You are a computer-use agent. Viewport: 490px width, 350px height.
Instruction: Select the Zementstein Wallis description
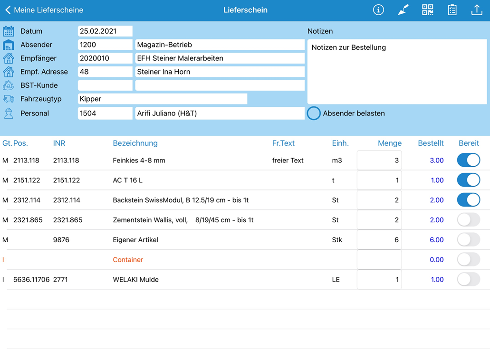pos(183,220)
